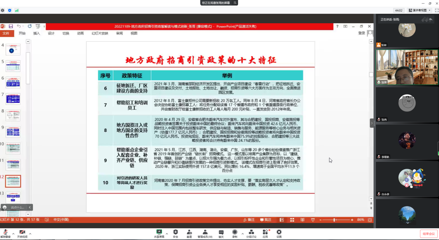This screenshot has width=439, height=240.
Task: Click the 解除静音 microphone icon
Action: (6, 232)
